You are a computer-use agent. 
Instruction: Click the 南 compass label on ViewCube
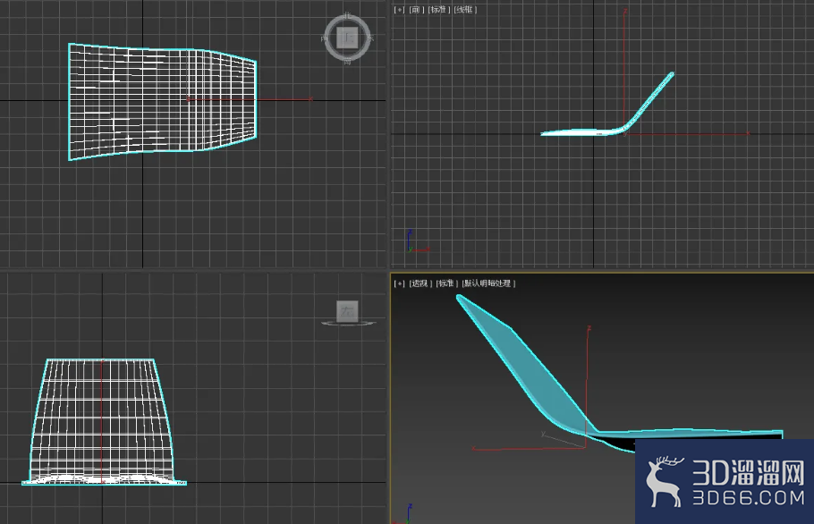[347, 62]
